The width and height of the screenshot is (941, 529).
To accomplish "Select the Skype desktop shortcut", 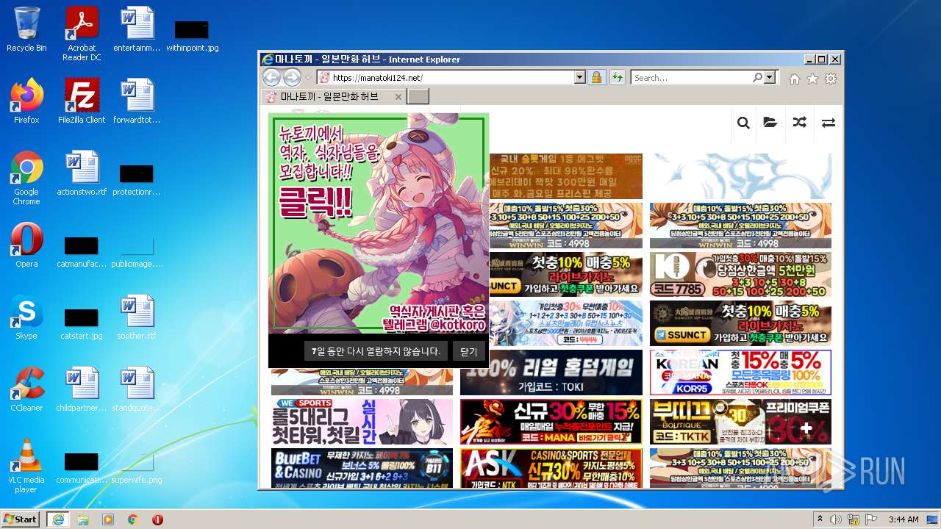I will pyautogui.click(x=26, y=317).
